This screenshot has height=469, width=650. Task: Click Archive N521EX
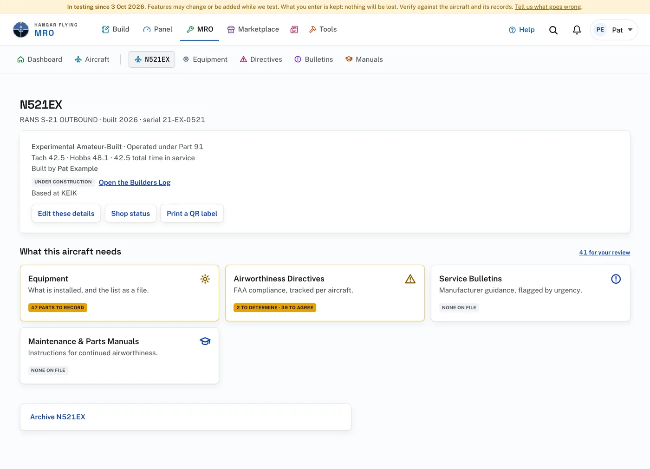58,417
